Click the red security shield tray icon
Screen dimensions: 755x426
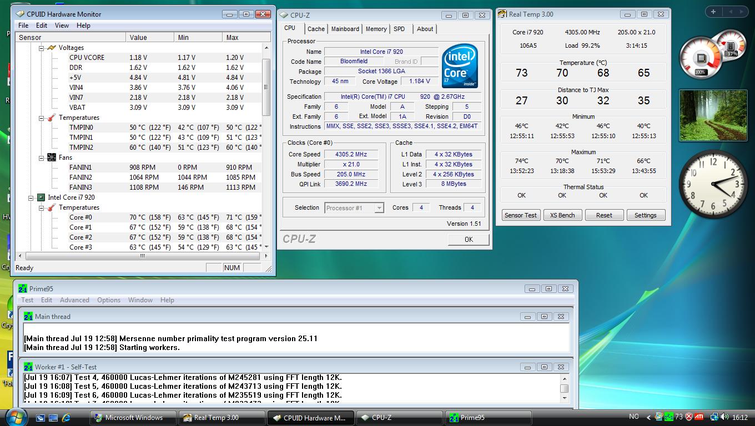tap(689, 417)
